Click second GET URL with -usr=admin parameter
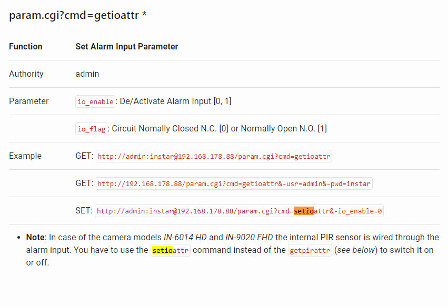The width and height of the screenshot is (448, 307). [x=234, y=184]
